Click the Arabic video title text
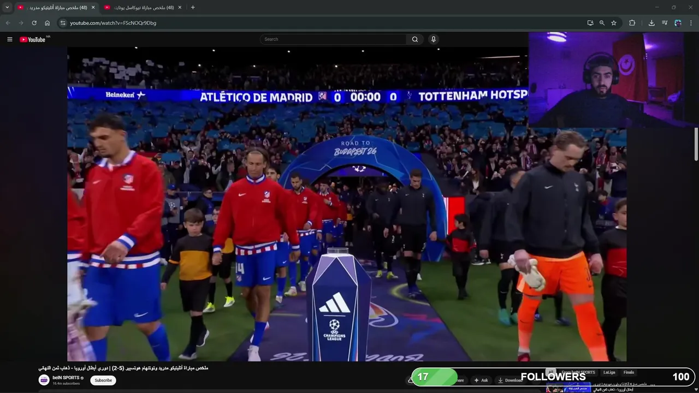This screenshot has width=699, height=393. [x=123, y=368]
